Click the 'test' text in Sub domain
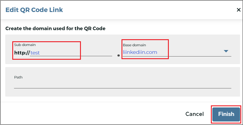This screenshot has height=125, width=243. (35, 53)
